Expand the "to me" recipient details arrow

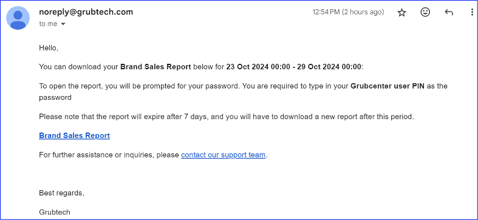click(x=63, y=24)
